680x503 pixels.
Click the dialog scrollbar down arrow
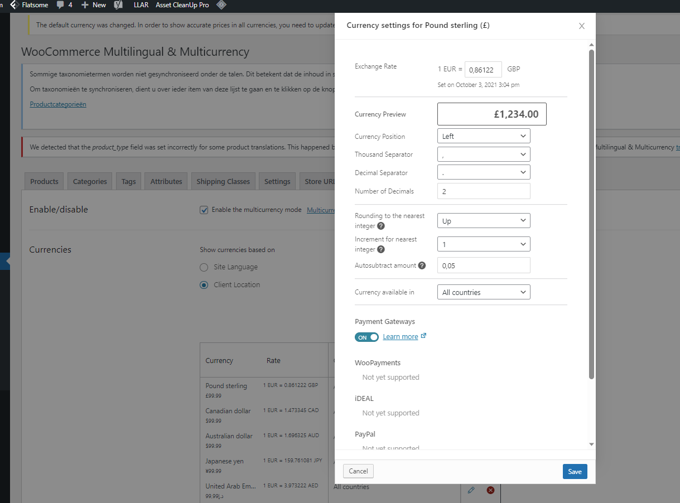[592, 444]
